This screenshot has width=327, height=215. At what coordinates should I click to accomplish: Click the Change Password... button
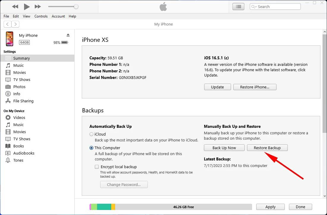coord(124,185)
